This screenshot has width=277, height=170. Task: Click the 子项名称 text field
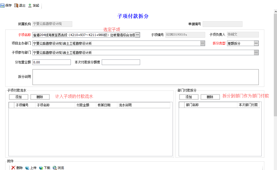pos(84,35)
